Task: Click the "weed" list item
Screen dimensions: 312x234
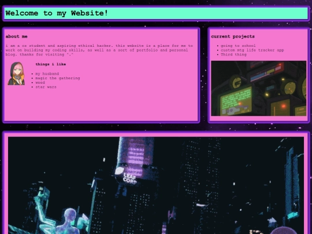Action: point(40,83)
